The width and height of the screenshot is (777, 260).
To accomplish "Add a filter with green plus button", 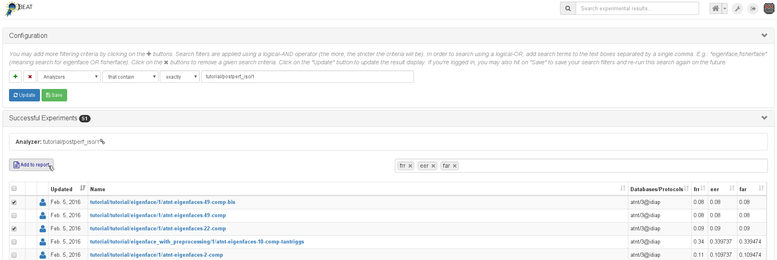I will tap(15, 77).
